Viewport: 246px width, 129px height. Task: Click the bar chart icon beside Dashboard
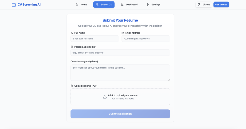(x=122, y=5)
